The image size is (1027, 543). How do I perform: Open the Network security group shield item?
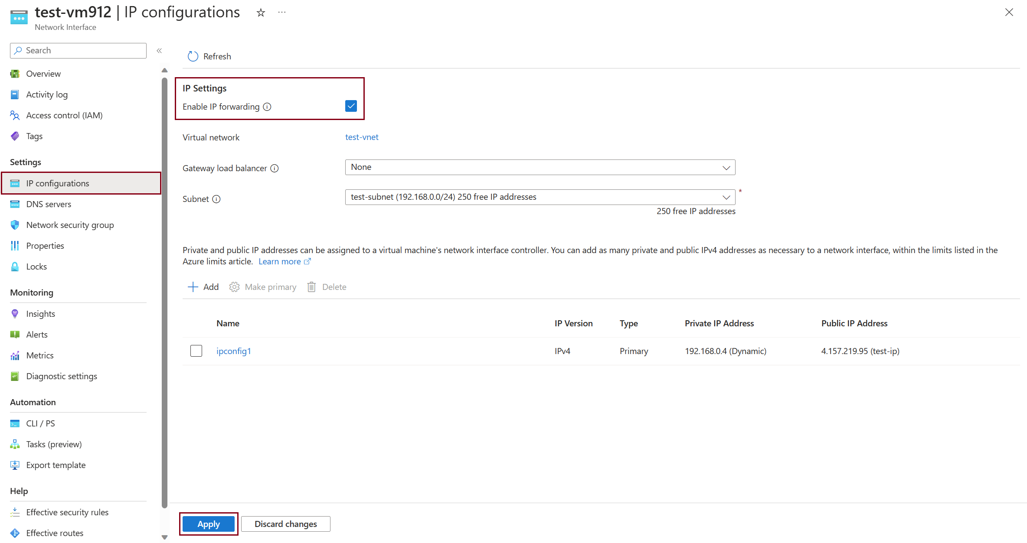(70, 225)
